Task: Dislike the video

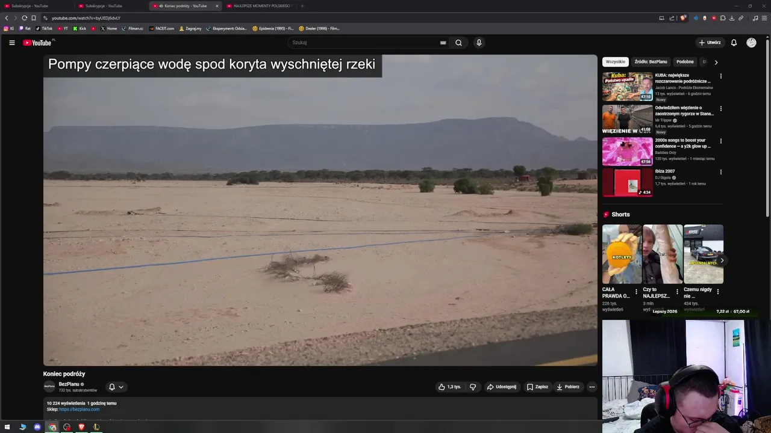Action: [x=473, y=387]
